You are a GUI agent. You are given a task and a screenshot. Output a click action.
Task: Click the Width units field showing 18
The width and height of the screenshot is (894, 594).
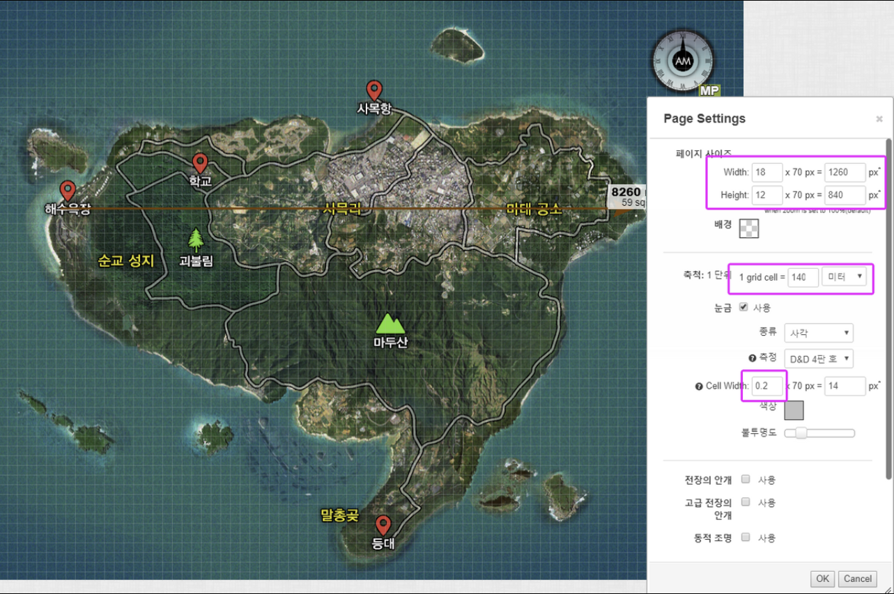(767, 172)
